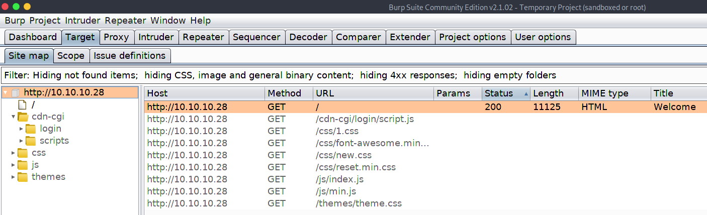707x215 pixels.
Task: Select the /js/index.js request row
Action: (x=339, y=179)
